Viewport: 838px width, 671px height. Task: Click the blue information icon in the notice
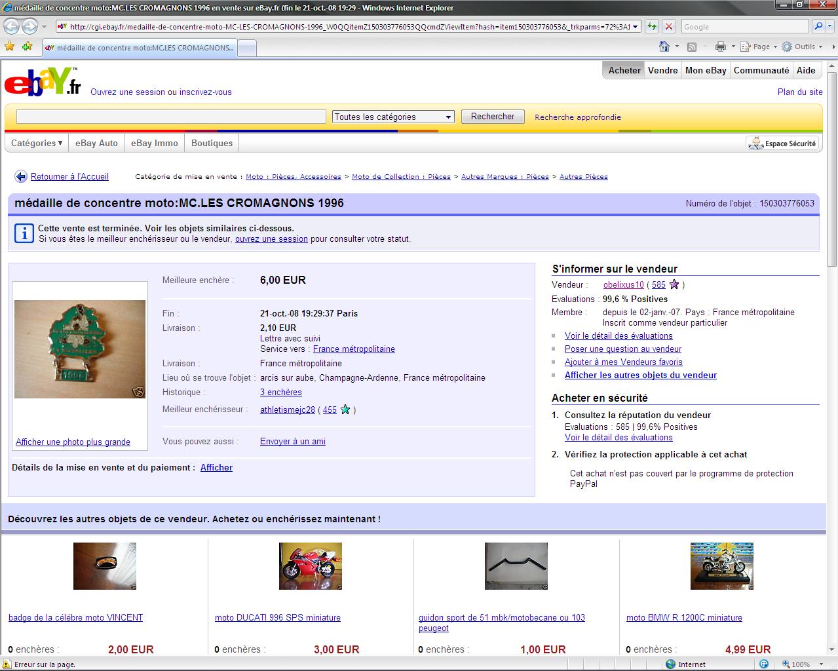[x=24, y=233]
